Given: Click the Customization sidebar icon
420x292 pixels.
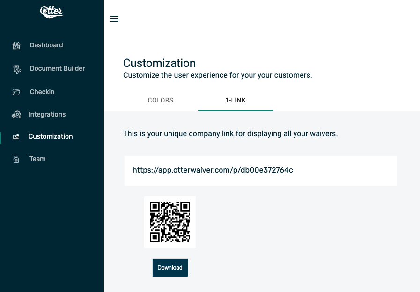Looking at the screenshot, I should pyautogui.click(x=16, y=137).
